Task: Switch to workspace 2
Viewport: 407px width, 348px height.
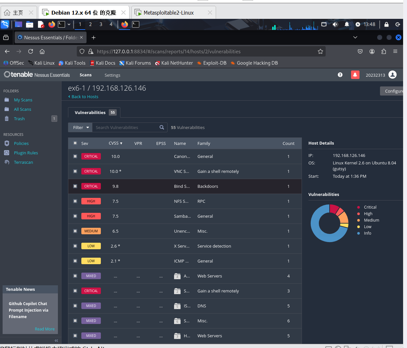Action: coord(90,24)
